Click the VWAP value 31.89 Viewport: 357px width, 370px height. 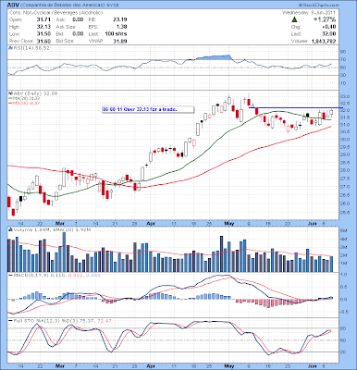pyautogui.click(x=120, y=41)
